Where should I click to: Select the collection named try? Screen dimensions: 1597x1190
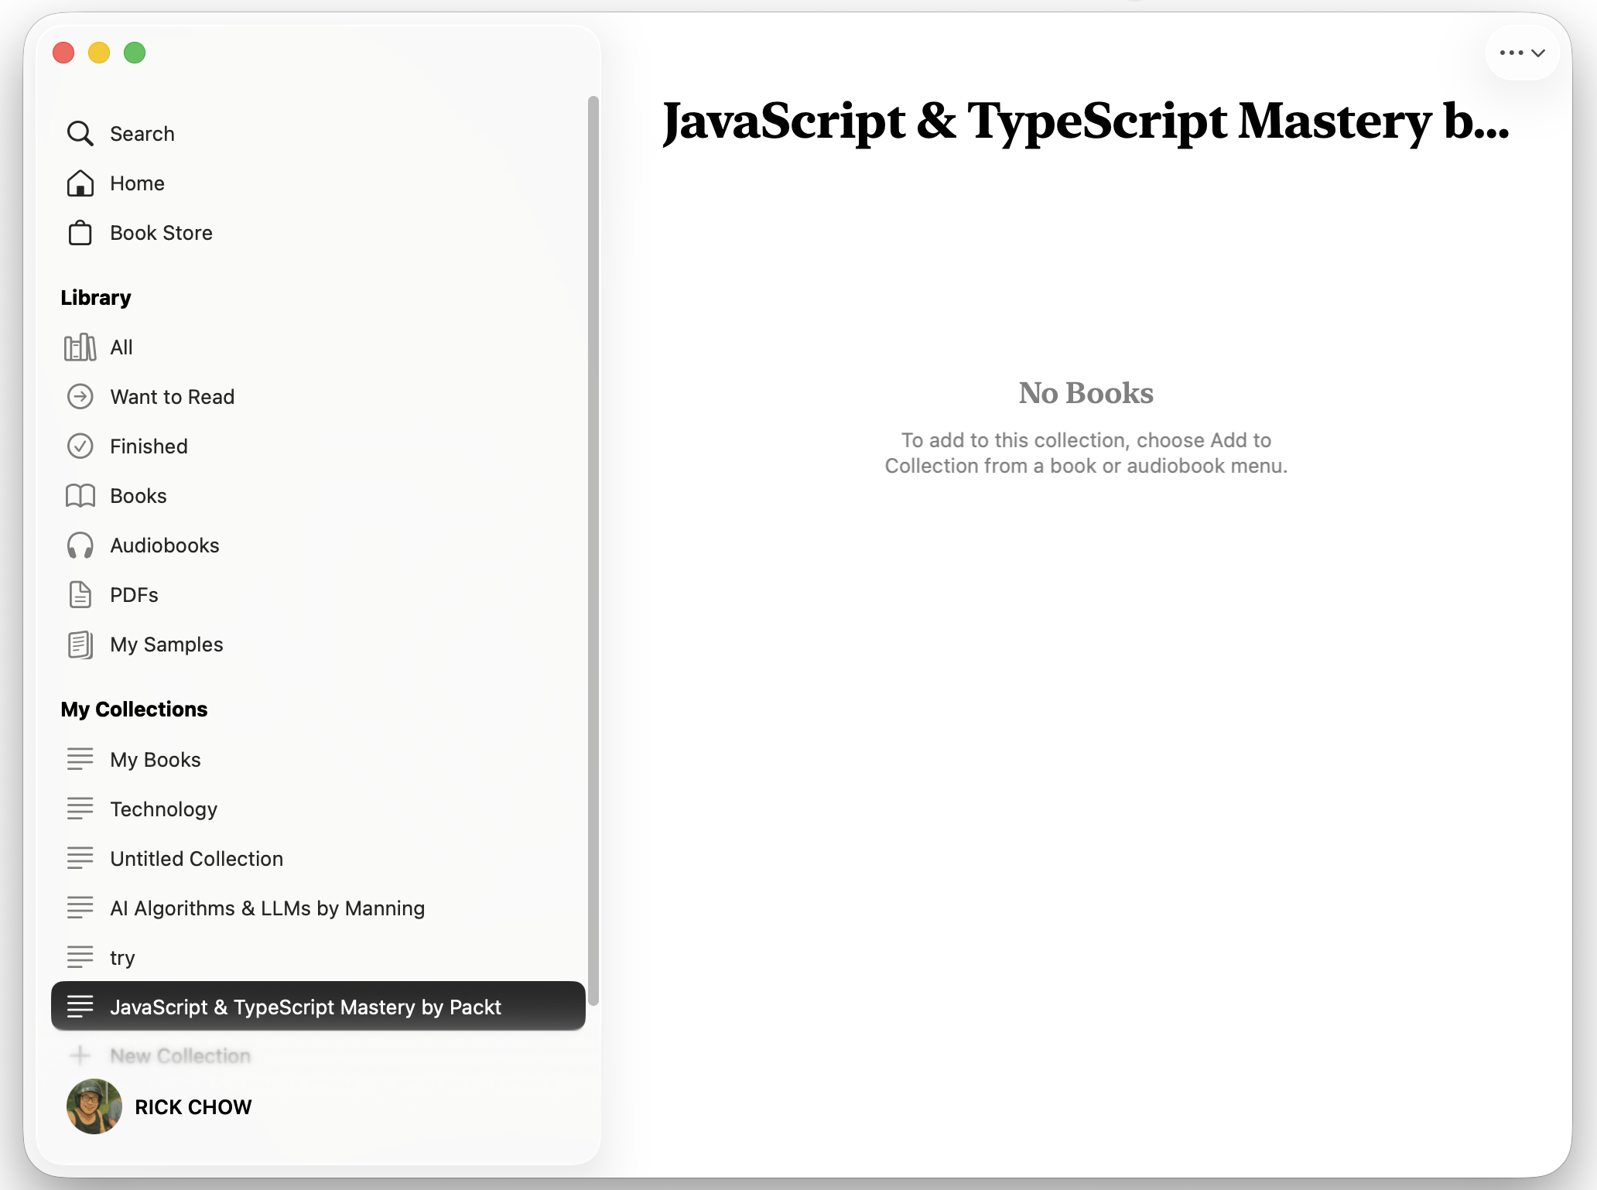pyautogui.click(x=122, y=958)
